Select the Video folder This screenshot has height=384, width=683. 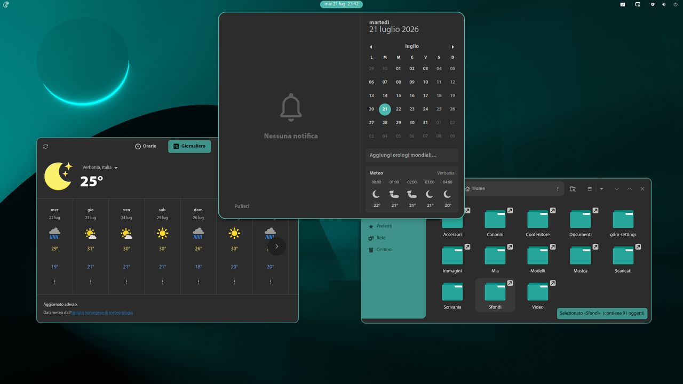coord(538,295)
